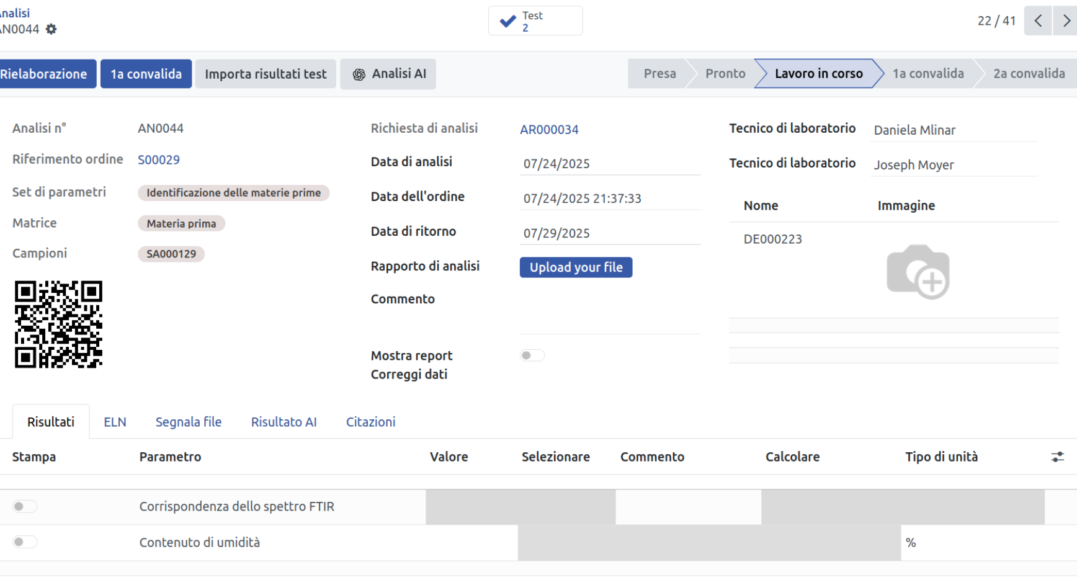1077x585 pixels.
Task: Go to next record with right arrow
Action: coord(1066,21)
